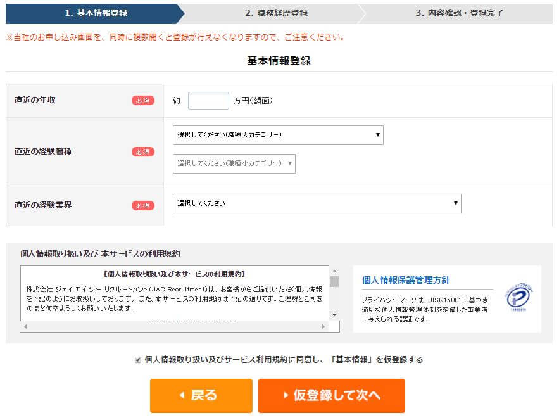
Task: Click terms box scroll-up arrow
Action: click(x=334, y=271)
